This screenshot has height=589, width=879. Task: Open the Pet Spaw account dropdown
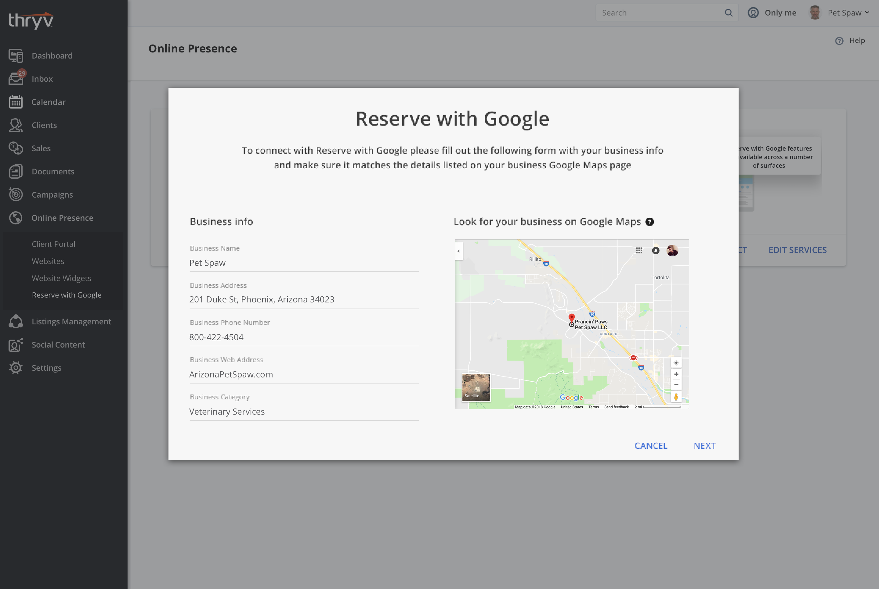tap(848, 12)
